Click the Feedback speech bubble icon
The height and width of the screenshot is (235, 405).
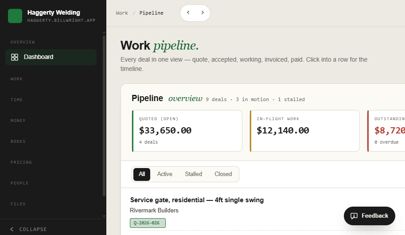[x=354, y=216]
